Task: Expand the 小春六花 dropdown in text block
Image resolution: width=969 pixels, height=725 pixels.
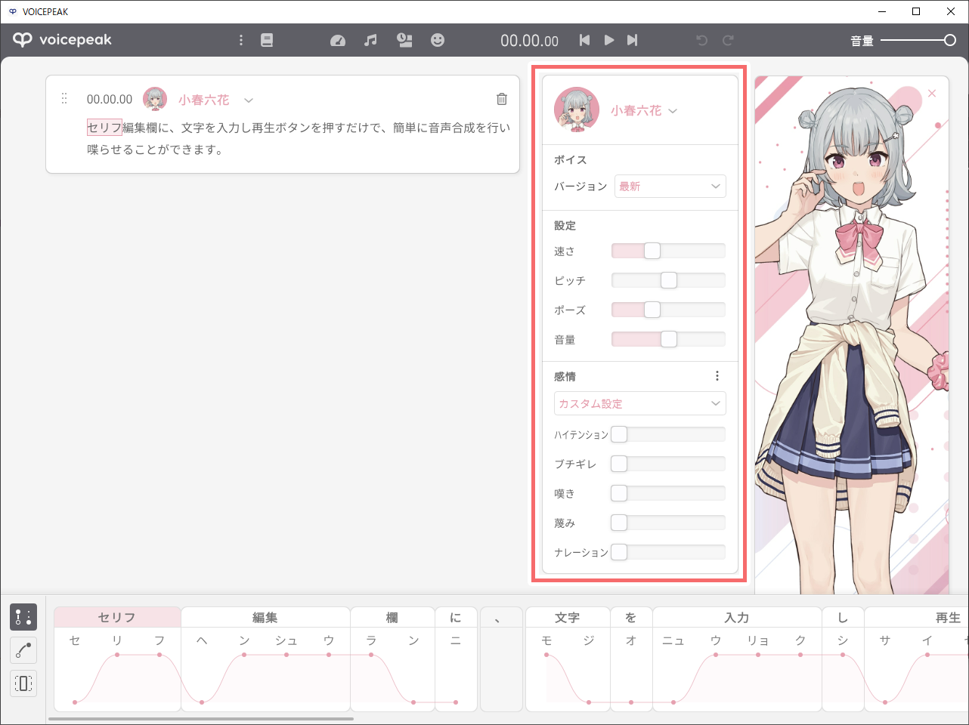Action: pyautogui.click(x=249, y=100)
